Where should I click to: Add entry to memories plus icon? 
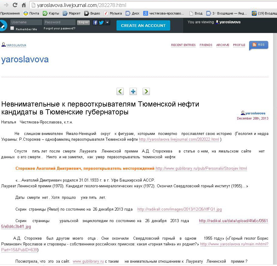click(133, 91)
